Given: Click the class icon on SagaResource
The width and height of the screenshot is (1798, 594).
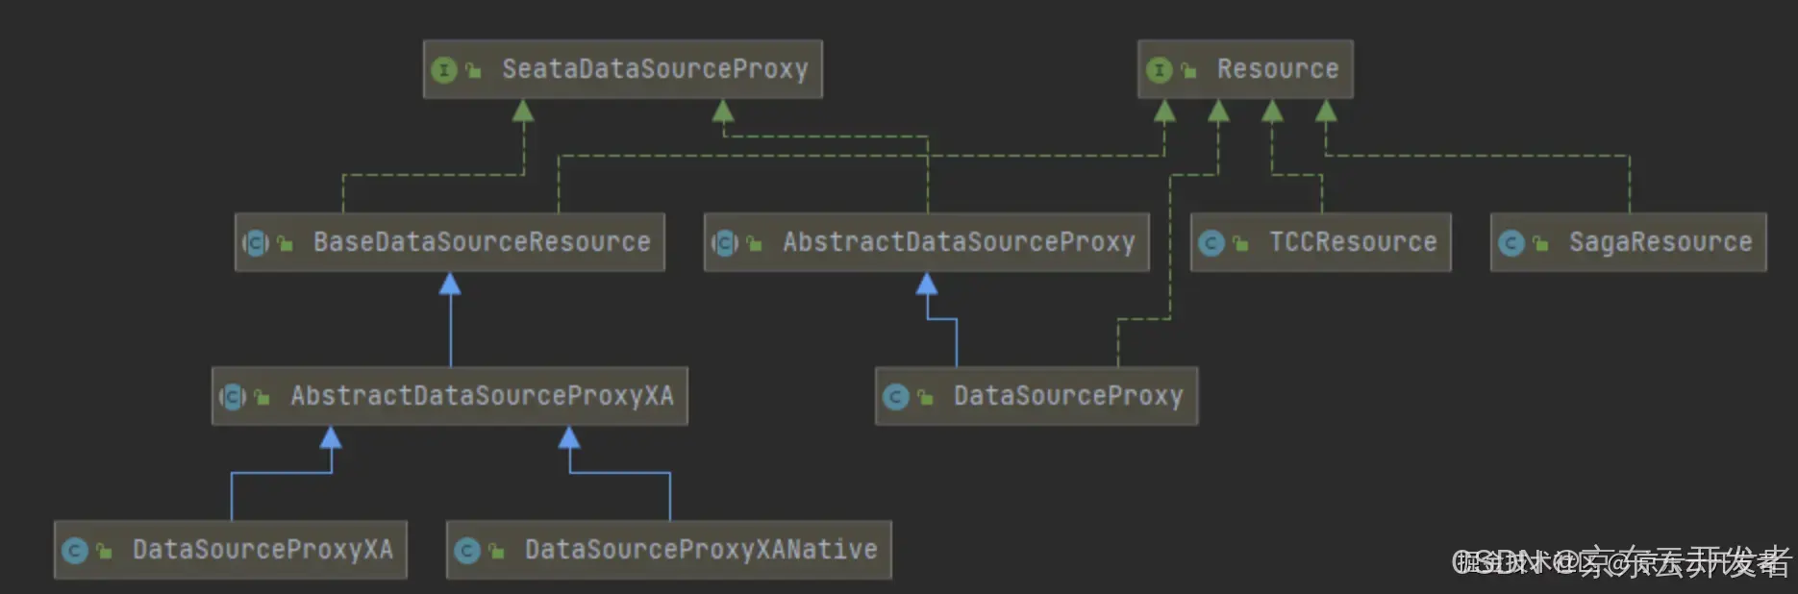Looking at the screenshot, I should (1511, 243).
